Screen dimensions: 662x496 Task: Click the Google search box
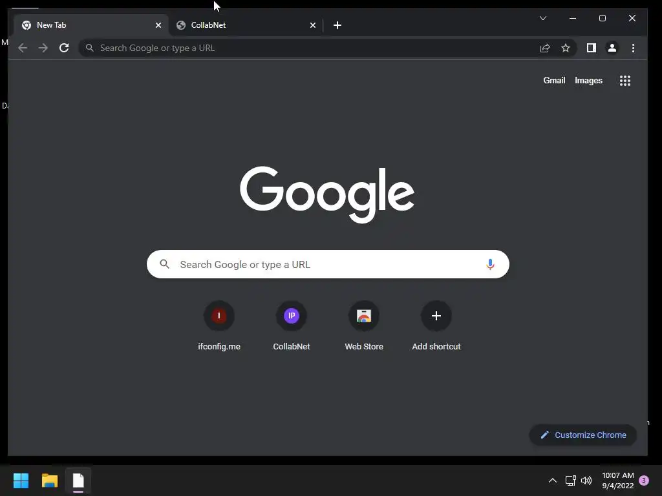328,264
